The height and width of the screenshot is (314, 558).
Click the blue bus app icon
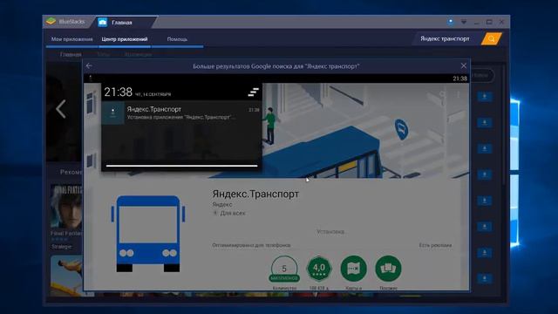[x=148, y=234]
